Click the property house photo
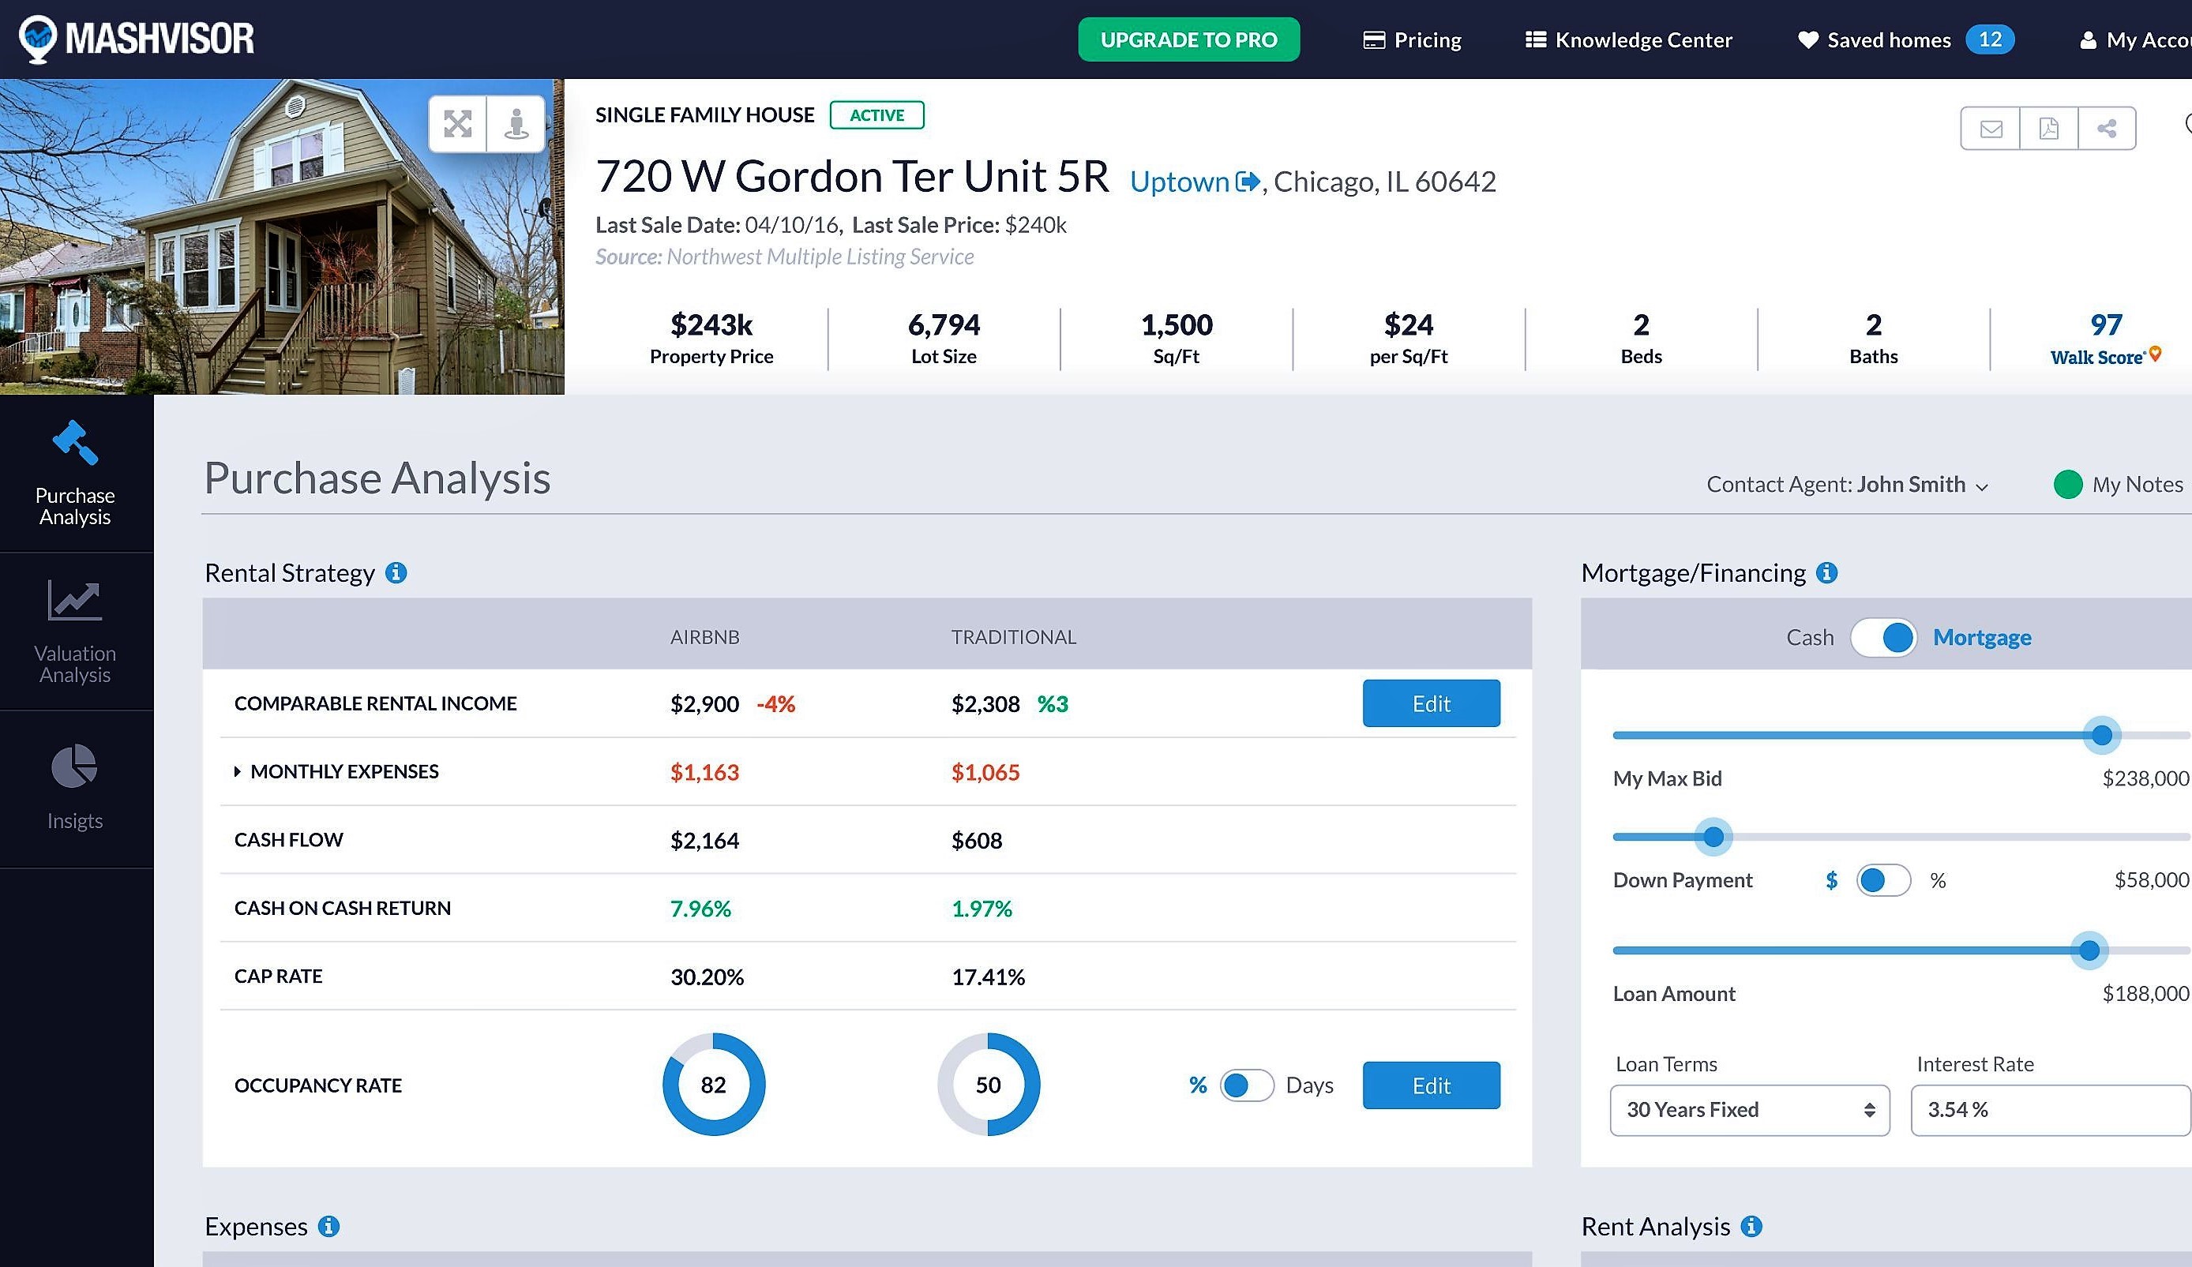This screenshot has height=1267, width=2192. coord(282,237)
